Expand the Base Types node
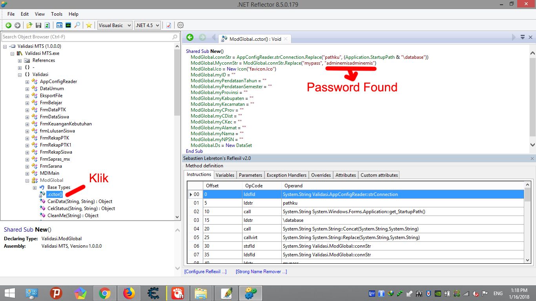The width and height of the screenshot is (536, 301). [x=35, y=187]
